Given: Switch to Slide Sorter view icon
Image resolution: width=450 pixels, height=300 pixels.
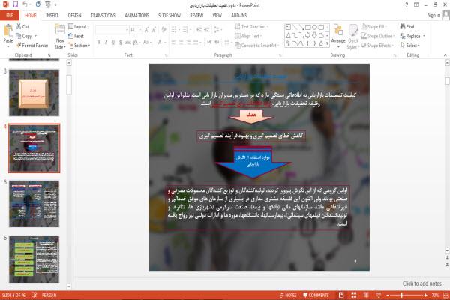Looking at the screenshot, I should click(x=353, y=295).
